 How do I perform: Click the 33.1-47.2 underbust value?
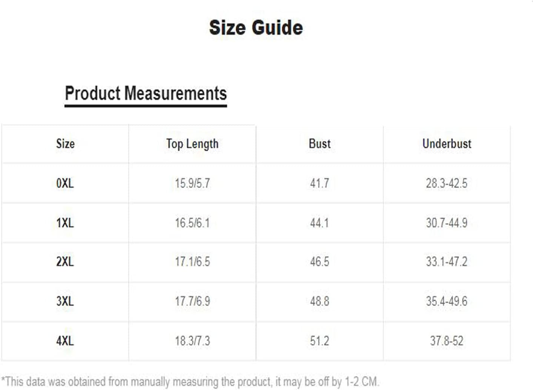coord(447,261)
